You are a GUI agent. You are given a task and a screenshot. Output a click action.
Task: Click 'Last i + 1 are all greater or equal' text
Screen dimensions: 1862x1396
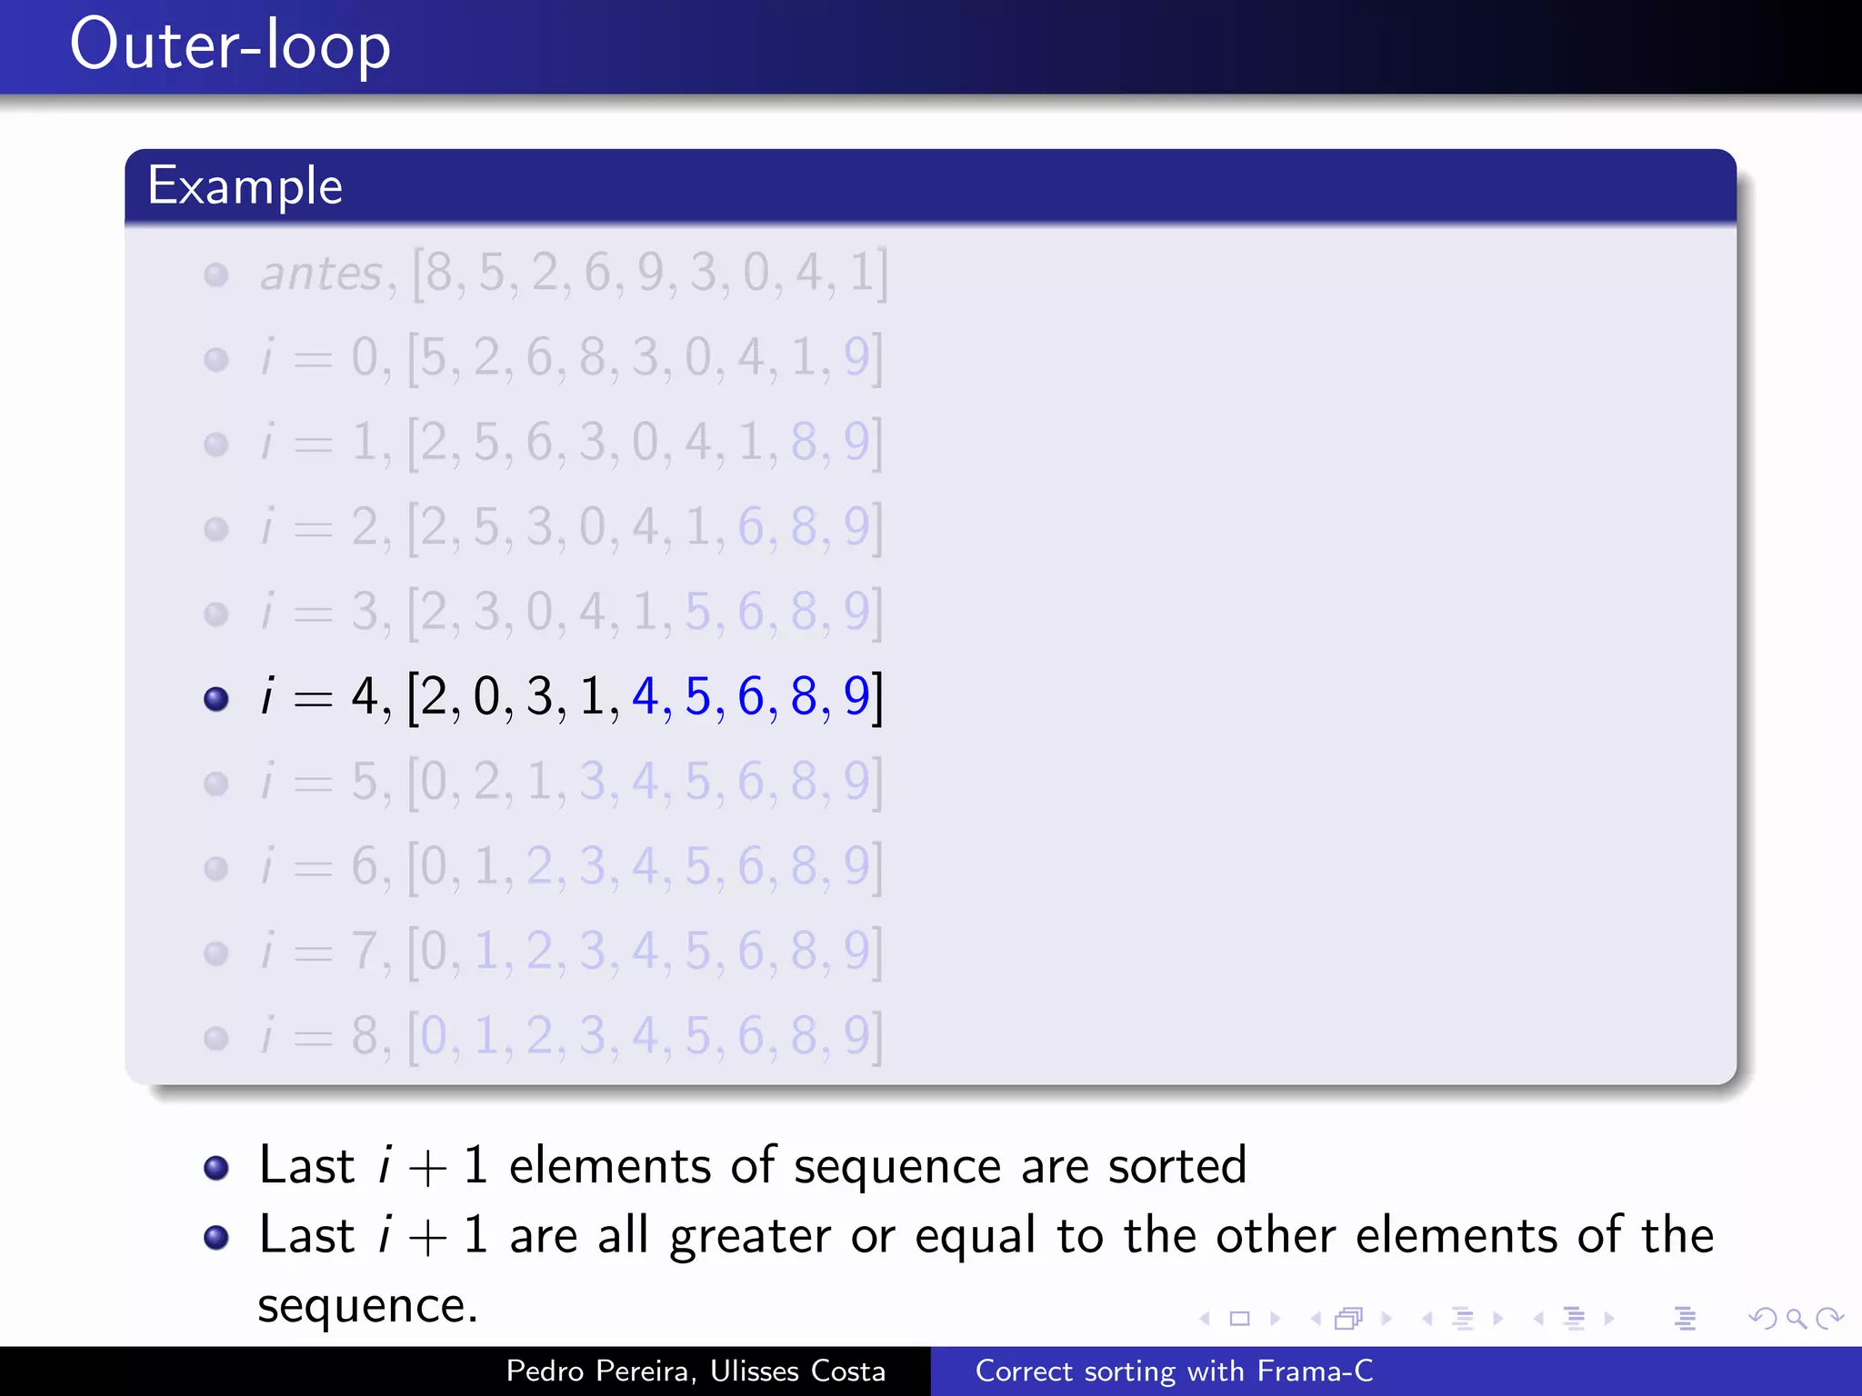click(x=647, y=1237)
